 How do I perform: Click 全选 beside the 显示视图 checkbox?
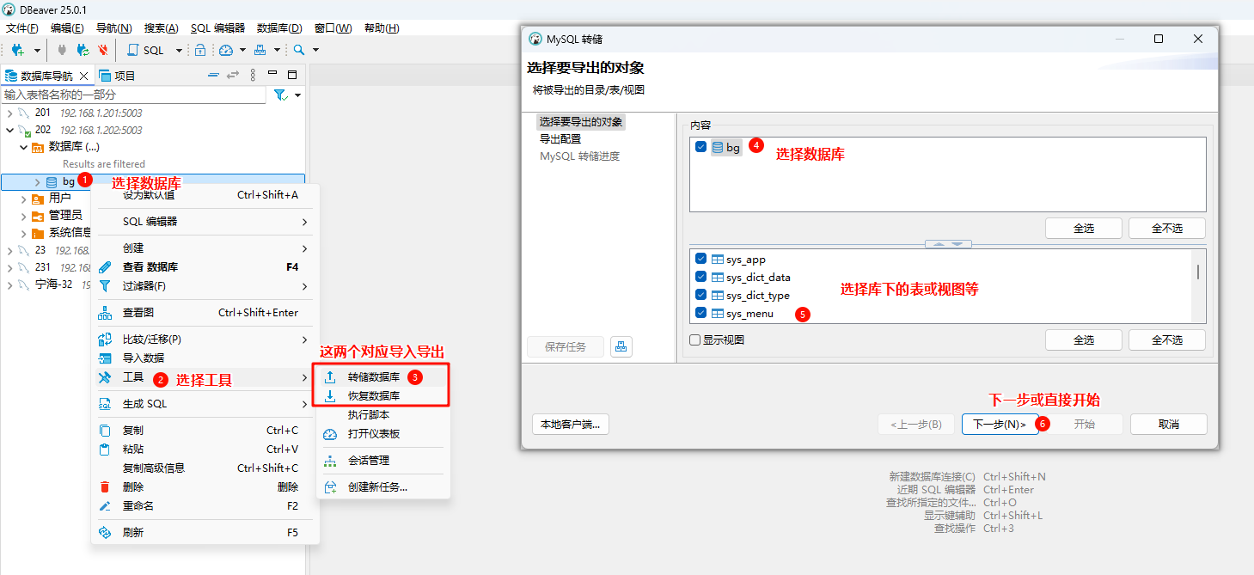pyautogui.click(x=1084, y=339)
